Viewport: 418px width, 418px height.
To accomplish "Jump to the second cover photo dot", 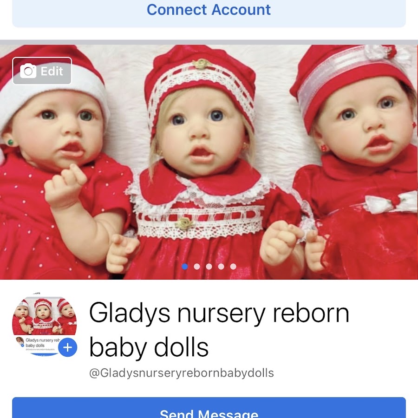I will tap(197, 266).
